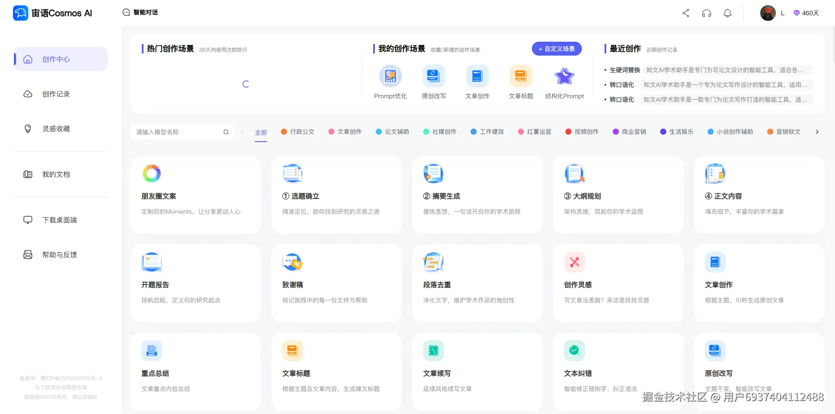Open the 原创改写 card icon in grid

(x=715, y=351)
